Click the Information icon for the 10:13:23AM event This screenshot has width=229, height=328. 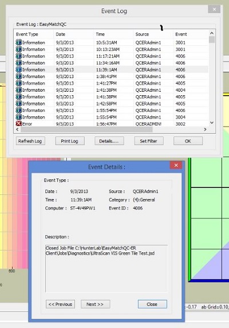click(19, 49)
